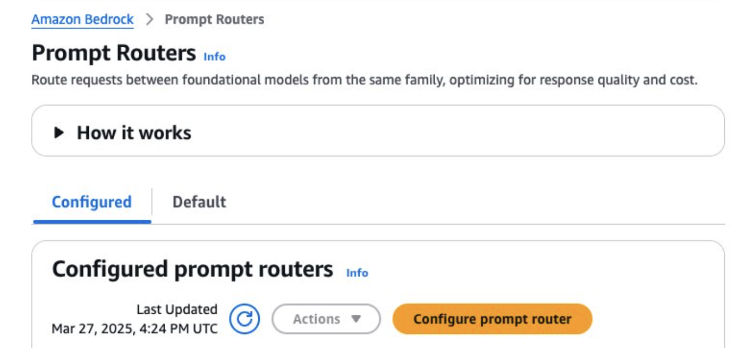Click empty area of How it works panel
Viewport: 745px width, 361px height.
(452, 131)
